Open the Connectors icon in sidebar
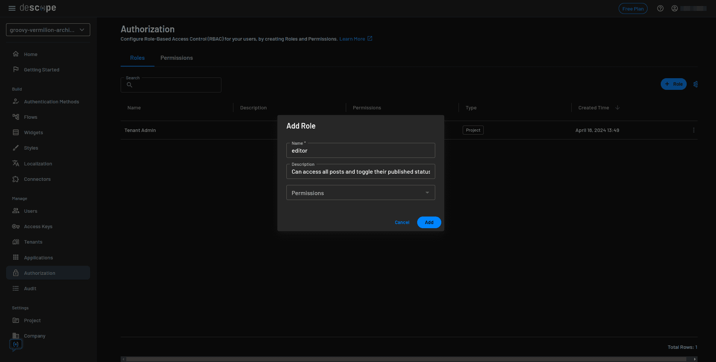Image resolution: width=716 pixels, height=362 pixels. (16, 179)
